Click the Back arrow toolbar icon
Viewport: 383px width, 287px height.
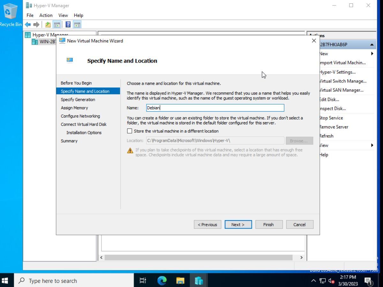(28, 25)
